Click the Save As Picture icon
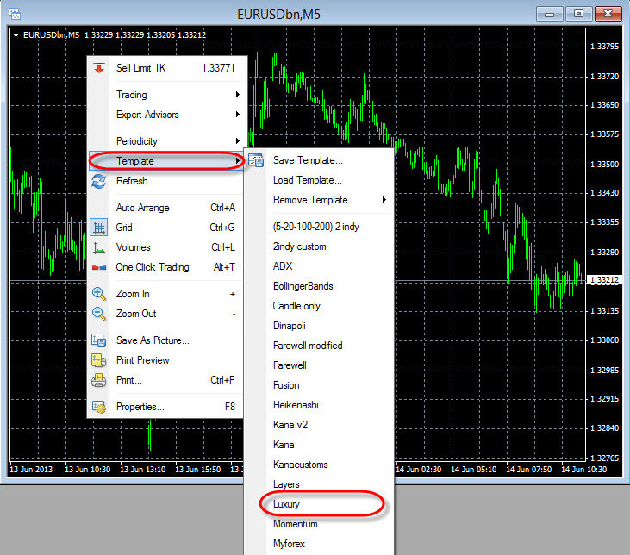The width and height of the screenshot is (630, 555). point(99,340)
